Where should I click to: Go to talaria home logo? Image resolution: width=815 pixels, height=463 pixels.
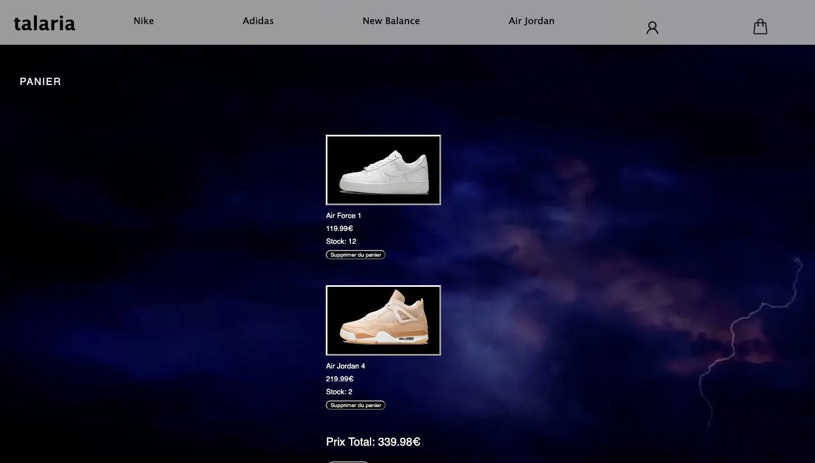45,23
